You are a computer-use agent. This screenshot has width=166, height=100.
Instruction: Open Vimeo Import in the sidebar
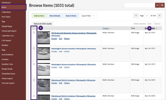(7, 78)
